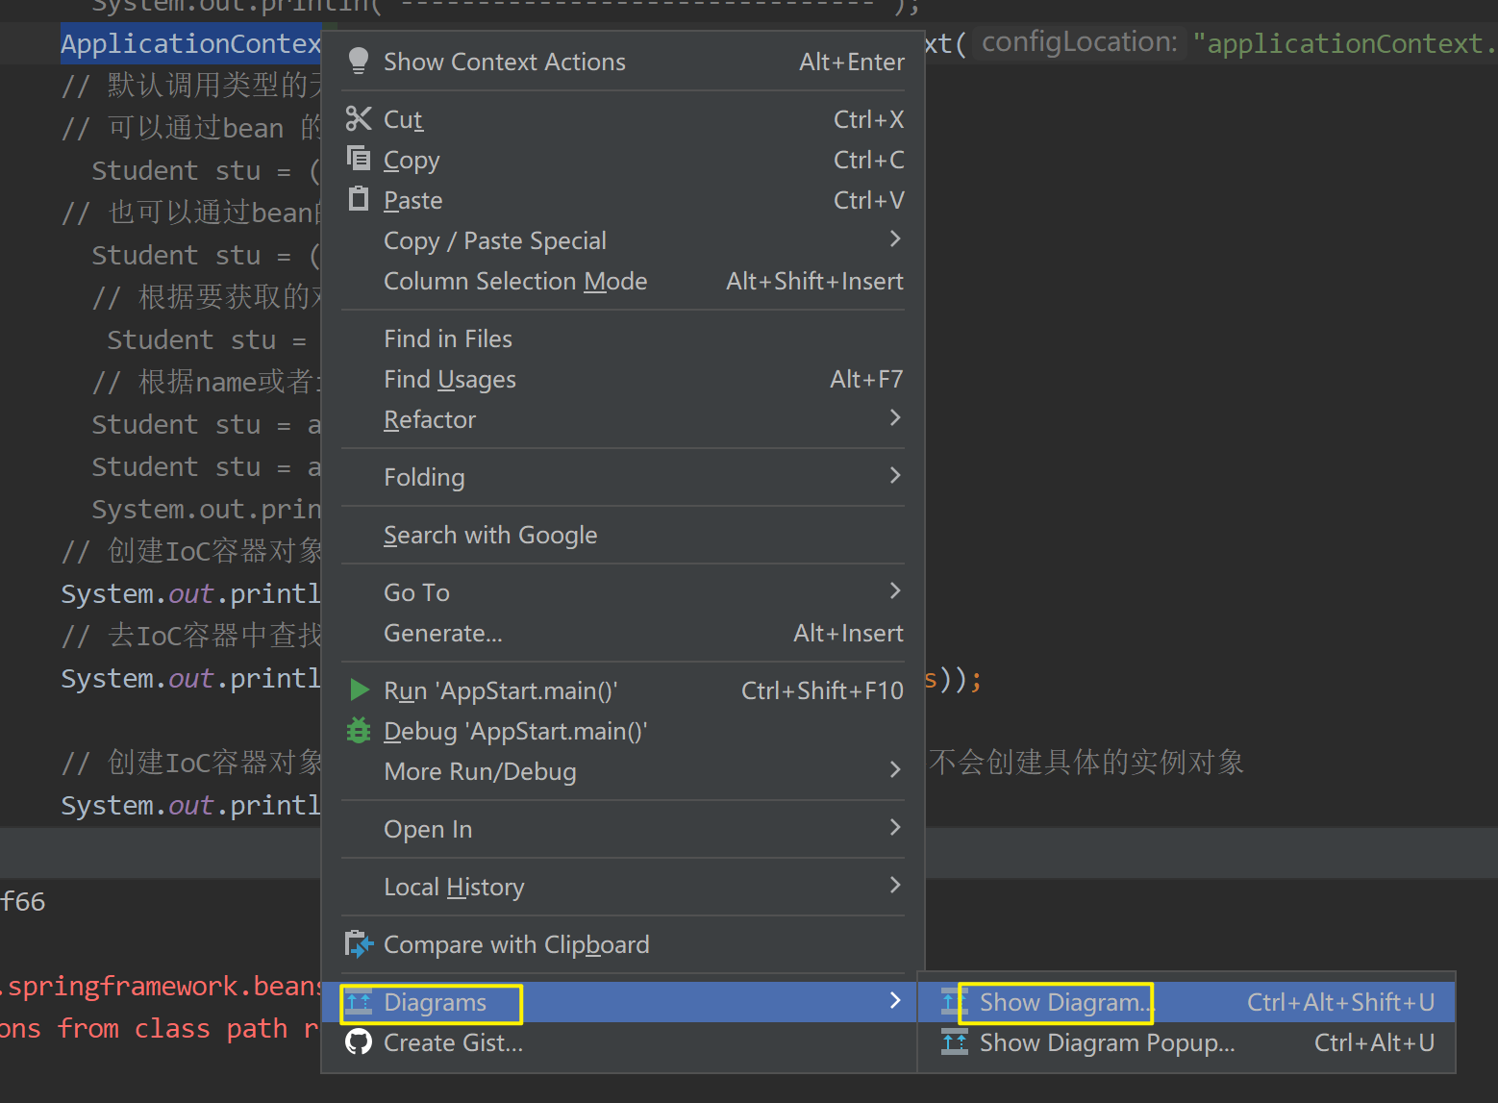
Task: Select Cut from the context menu
Action: click(x=622, y=119)
